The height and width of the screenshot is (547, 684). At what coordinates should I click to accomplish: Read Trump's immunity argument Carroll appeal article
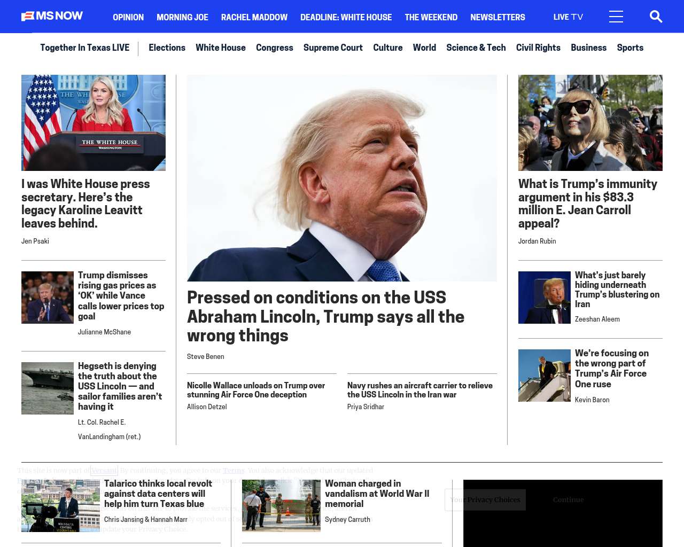[588, 204]
